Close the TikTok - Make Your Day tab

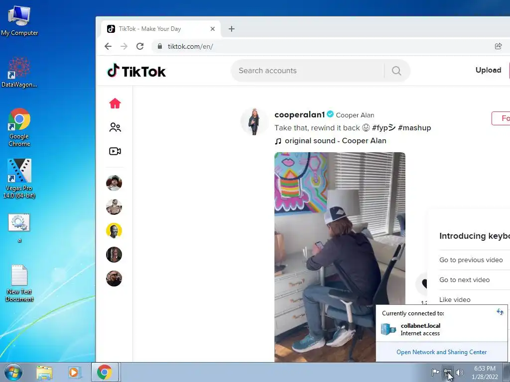point(213,29)
